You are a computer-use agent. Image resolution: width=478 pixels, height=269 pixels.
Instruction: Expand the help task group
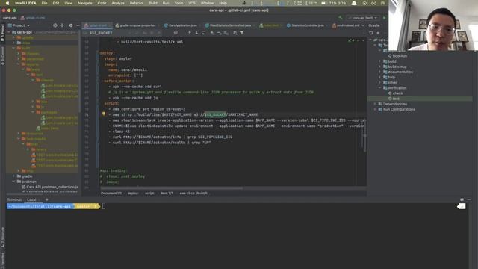[x=380, y=77]
